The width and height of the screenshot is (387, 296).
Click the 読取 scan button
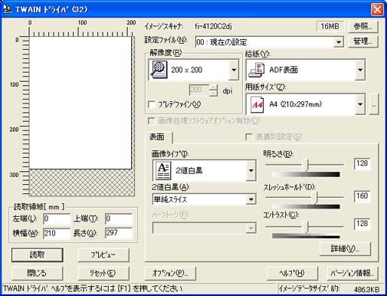37,255
